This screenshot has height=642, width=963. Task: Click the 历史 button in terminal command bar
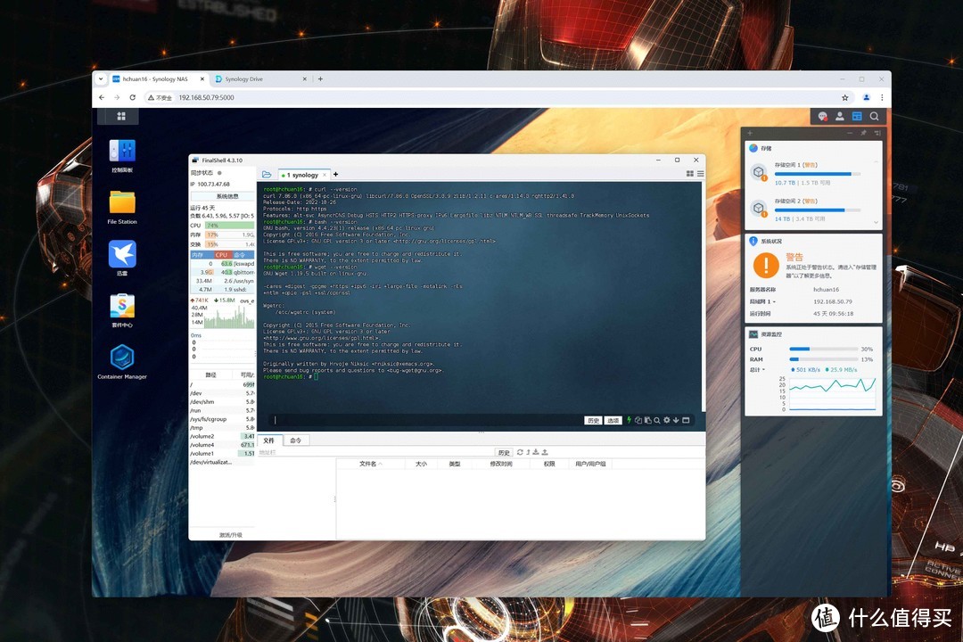pyautogui.click(x=593, y=420)
